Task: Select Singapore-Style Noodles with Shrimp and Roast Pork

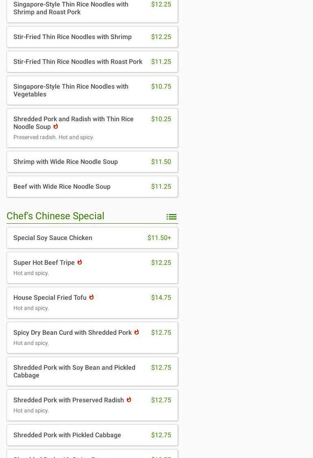Action: click(x=71, y=8)
